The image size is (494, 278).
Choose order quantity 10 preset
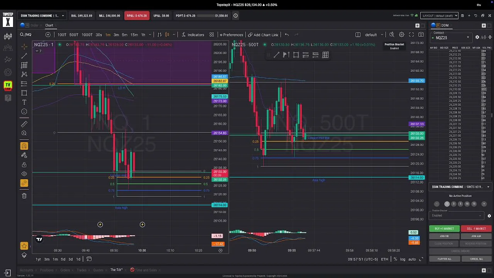tap(467, 204)
